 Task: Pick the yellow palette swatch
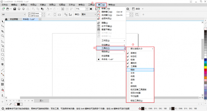coord(205,67)
